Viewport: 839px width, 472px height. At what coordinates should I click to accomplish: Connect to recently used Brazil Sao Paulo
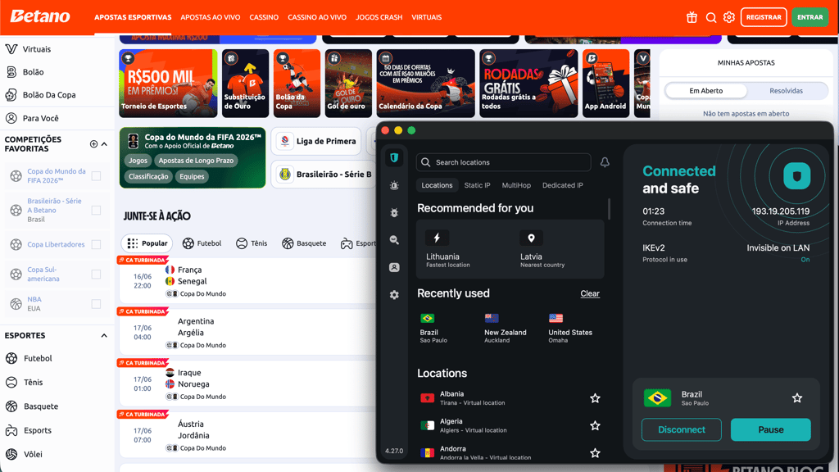click(434, 328)
